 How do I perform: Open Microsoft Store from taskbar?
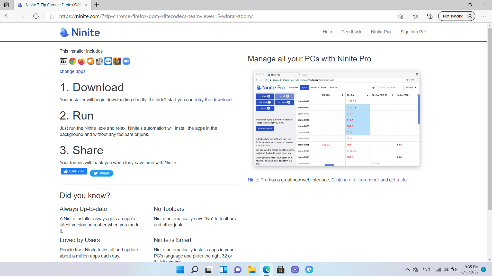(281, 270)
